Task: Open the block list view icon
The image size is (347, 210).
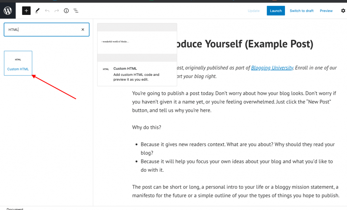Action: (x=76, y=10)
